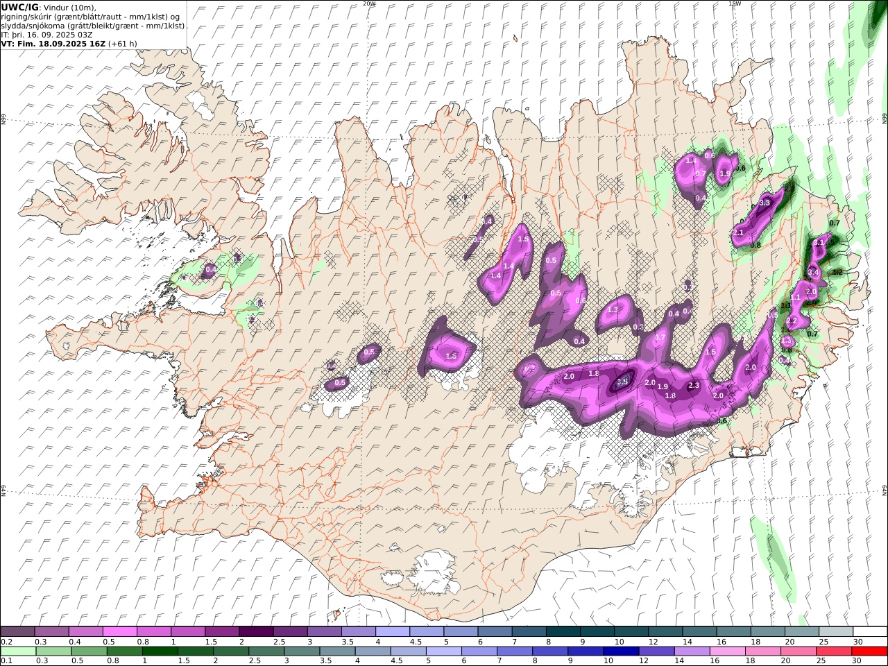Screen dimensions: 888x666
Task: Click the white 30+ swatch in snow scale
Action: click(x=870, y=632)
